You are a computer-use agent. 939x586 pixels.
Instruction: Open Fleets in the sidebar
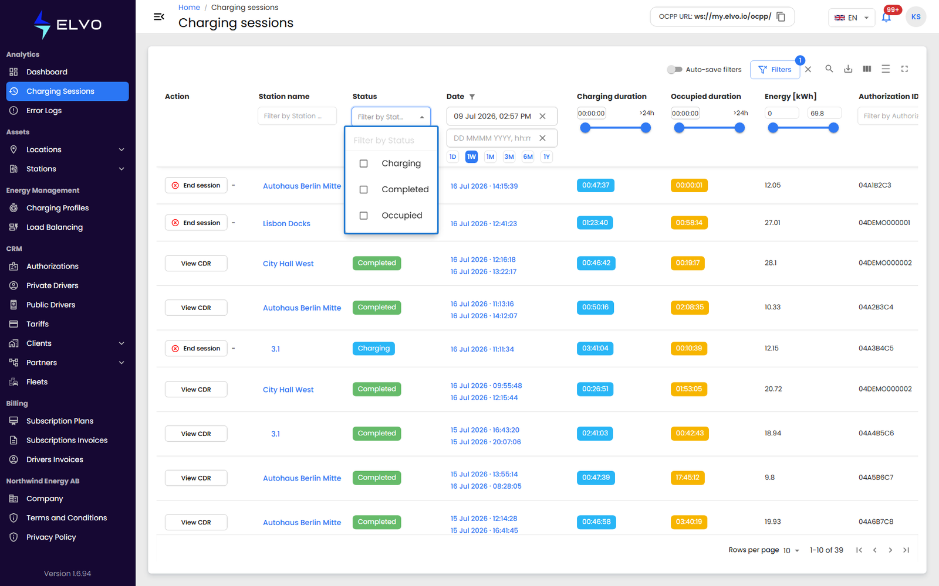pos(67,382)
